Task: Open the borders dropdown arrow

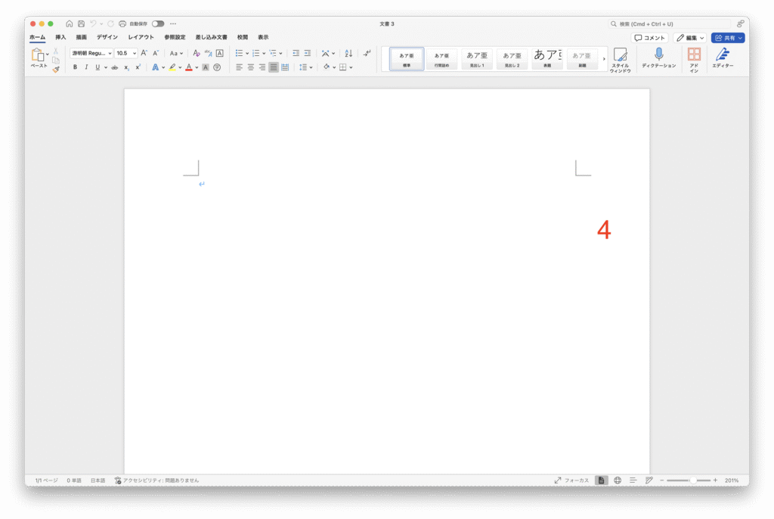Action: pos(351,68)
